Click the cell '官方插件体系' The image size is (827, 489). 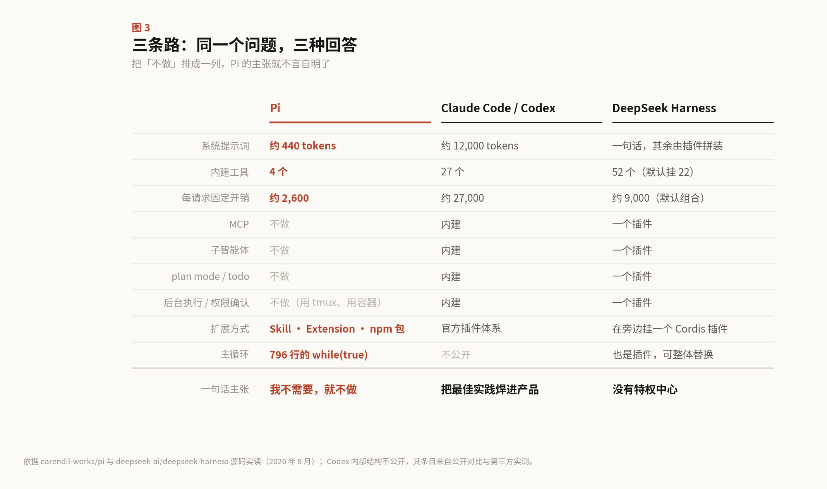point(471,328)
